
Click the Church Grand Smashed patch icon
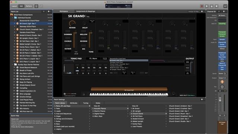click(x=17, y=29)
